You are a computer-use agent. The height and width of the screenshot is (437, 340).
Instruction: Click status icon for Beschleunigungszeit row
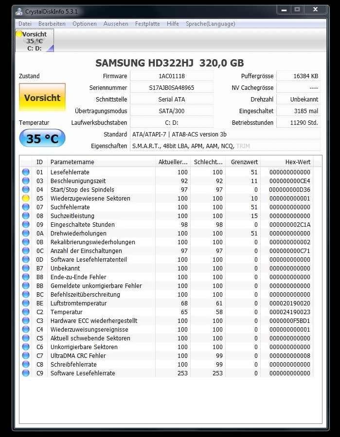26,181
